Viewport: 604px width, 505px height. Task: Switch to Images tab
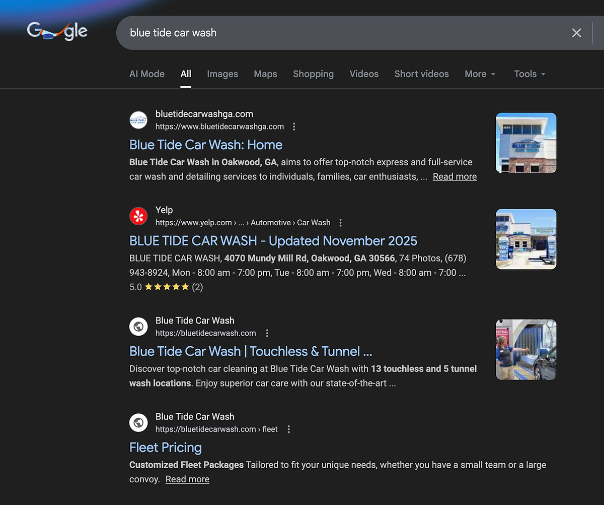tap(222, 74)
